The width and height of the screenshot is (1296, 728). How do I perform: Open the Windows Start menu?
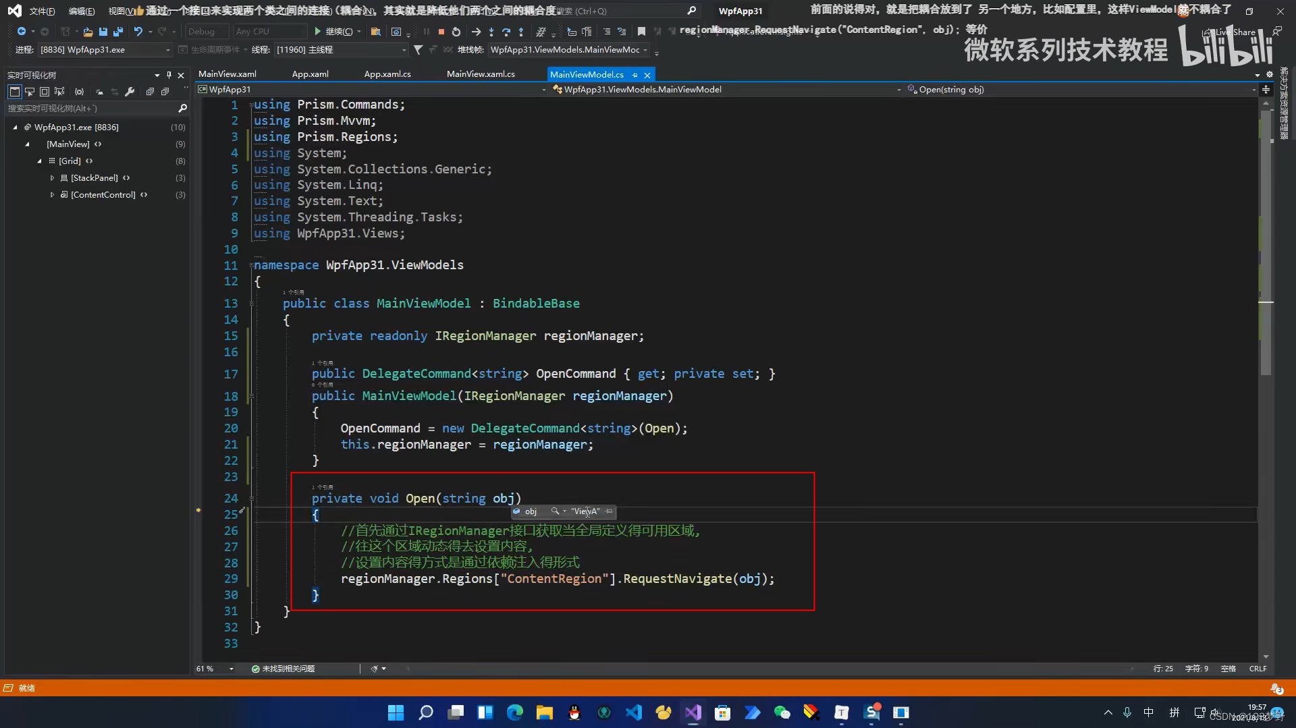tap(396, 712)
